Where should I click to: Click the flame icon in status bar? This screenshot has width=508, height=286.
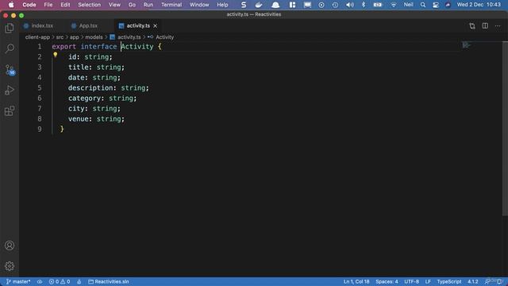pyautogui.click(x=79, y=281)
